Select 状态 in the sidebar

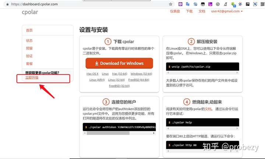[x=29, y=40]
